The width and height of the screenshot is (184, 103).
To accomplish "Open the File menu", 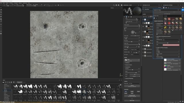I will click(1, 3).
